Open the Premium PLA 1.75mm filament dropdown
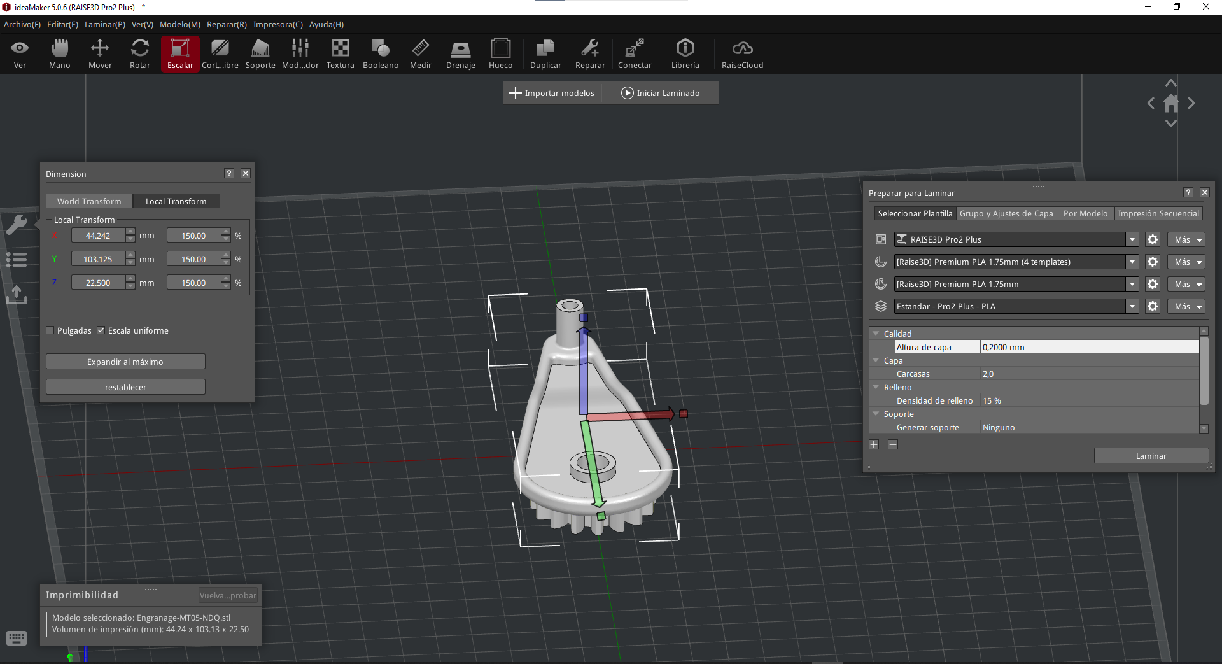Viewport: 1222px width, 664px height. [x=1132, y=284]
